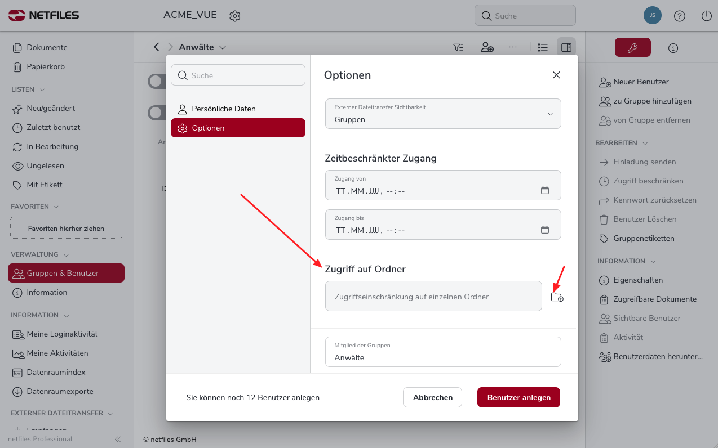This screenshot has width=718, height=448.
Task: Click the Benutzer anlegen button
Action: click(518, 397)
